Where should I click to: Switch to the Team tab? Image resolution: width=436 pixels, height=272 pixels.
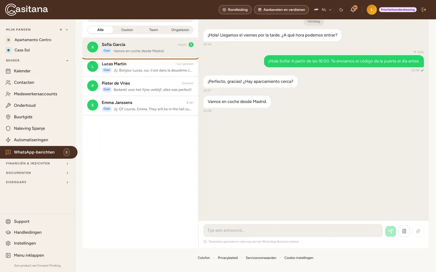pyautogui.click(x=153, y=30)
